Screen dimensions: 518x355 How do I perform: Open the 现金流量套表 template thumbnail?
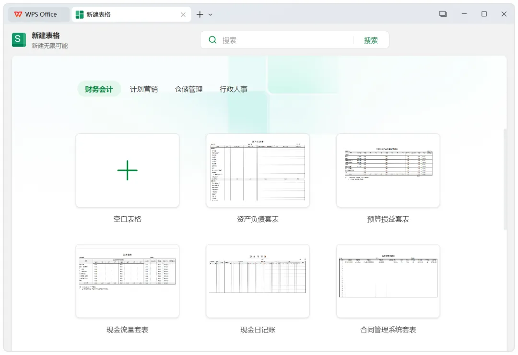click(x=128, y=281)
